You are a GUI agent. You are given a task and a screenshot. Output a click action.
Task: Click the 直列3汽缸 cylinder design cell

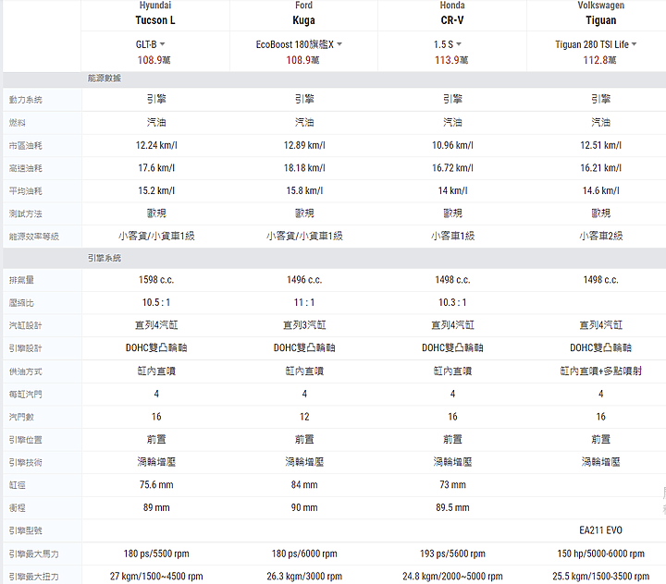[304, 325]
